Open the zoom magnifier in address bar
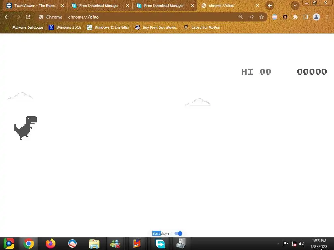 click(240, 17)
